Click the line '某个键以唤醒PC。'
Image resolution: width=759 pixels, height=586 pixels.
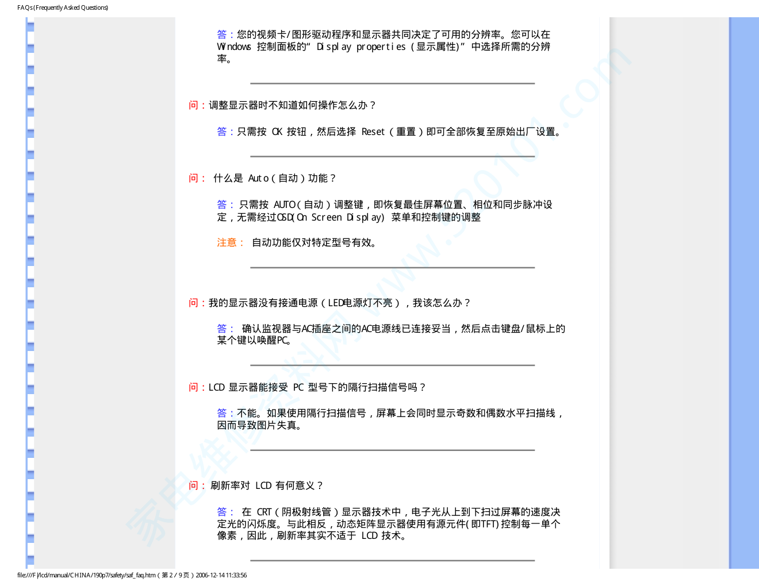click(254, 340)
